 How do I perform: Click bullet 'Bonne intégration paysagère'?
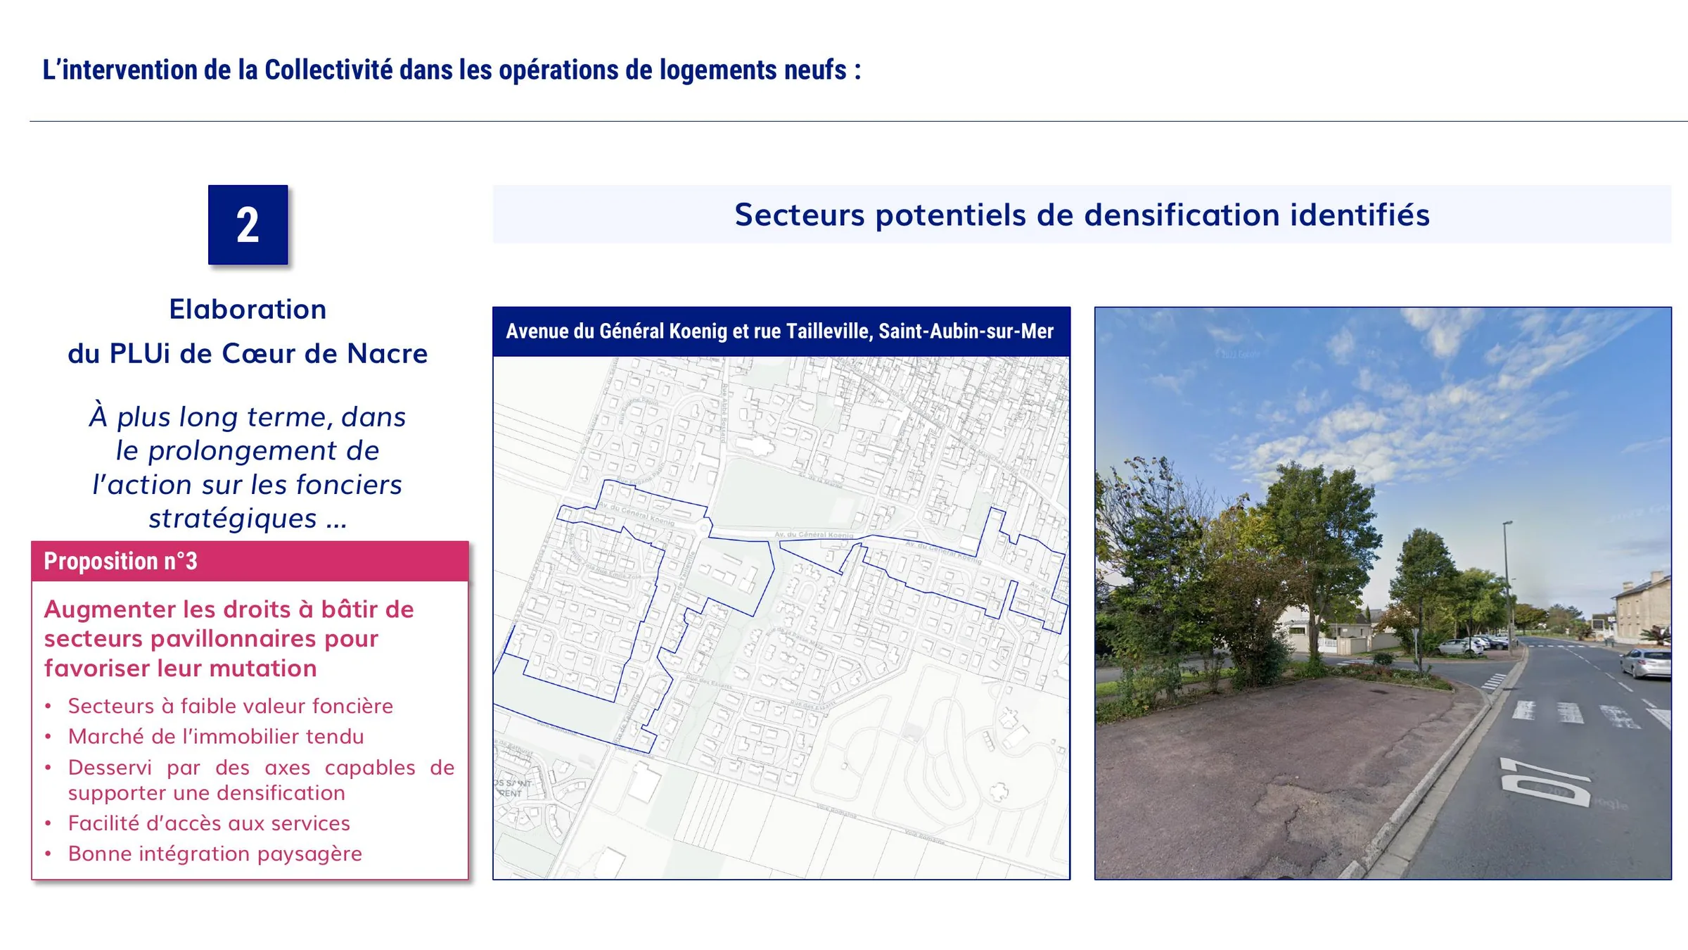click(215, 854)
